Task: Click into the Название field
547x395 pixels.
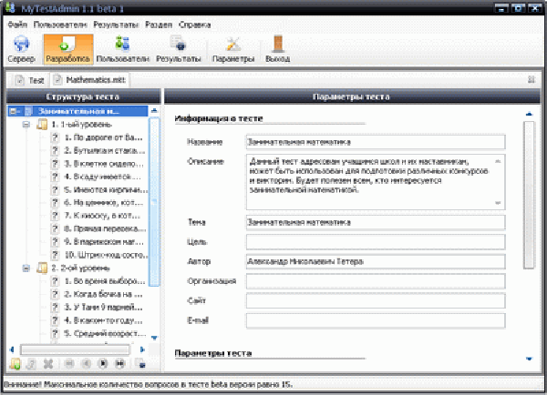Action: pos(376,142)
